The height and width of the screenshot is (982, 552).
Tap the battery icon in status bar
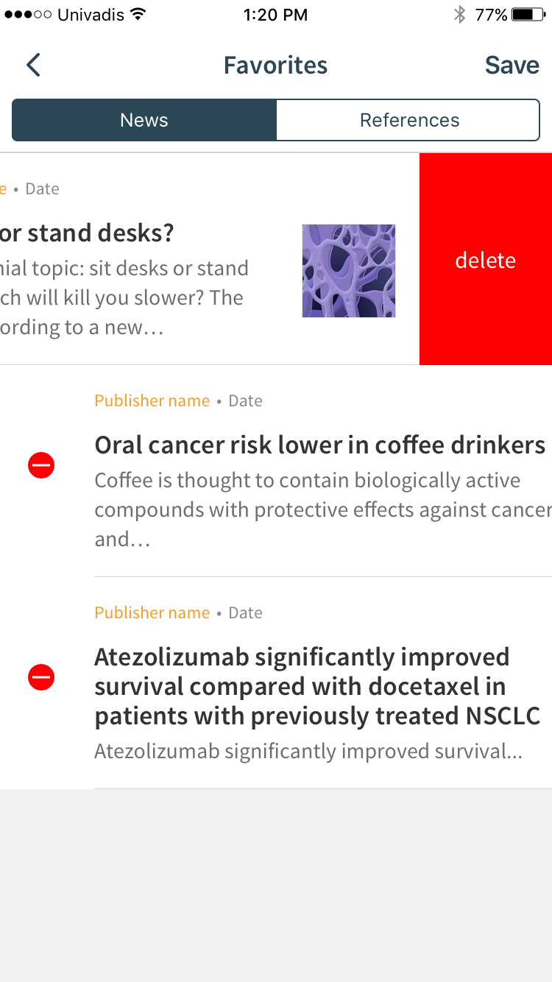(x=528, y=14)
